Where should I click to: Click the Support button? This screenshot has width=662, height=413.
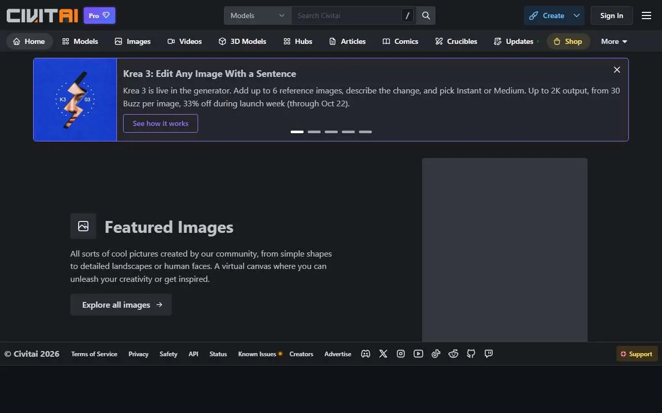click(x=637, y=354)
